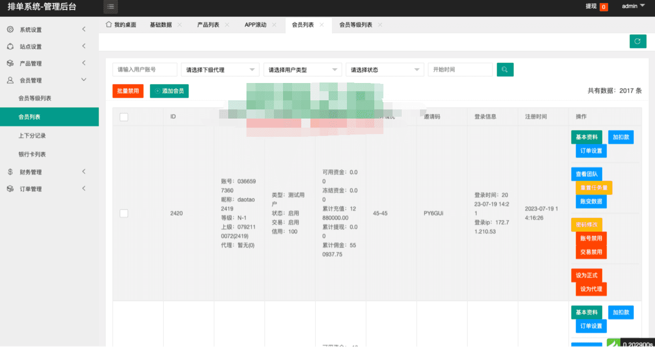Click the 请输入用户账号 input field

pyautogui.click(x=145, y=70)
